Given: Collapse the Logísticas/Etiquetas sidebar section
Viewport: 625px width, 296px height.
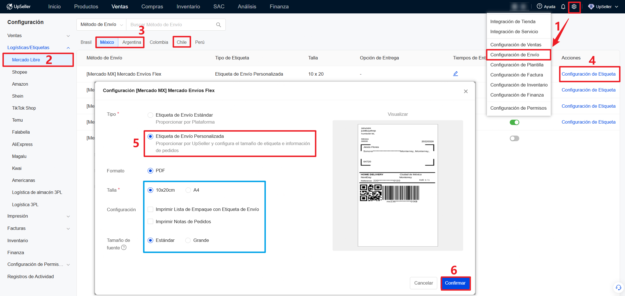Looking at the screenshot, I should click(x=68, y=47).
